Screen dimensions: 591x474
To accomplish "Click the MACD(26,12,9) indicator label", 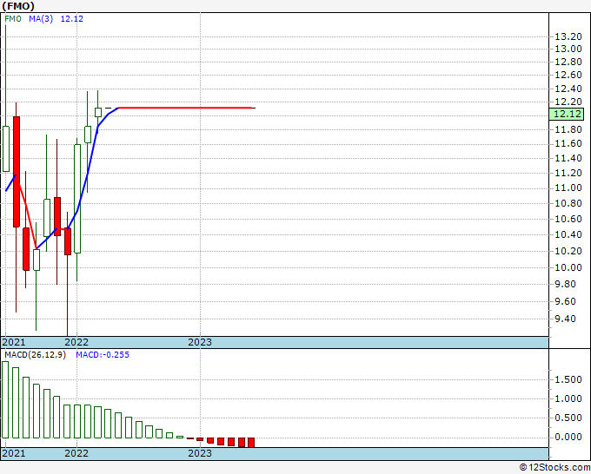I will click(x=35, y=355).
